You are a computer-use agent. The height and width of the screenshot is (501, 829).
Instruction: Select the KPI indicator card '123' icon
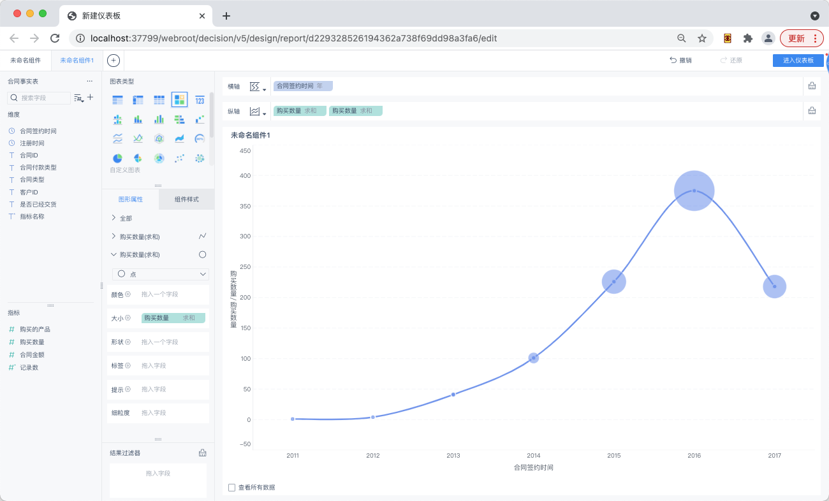(x=200, y=100)
